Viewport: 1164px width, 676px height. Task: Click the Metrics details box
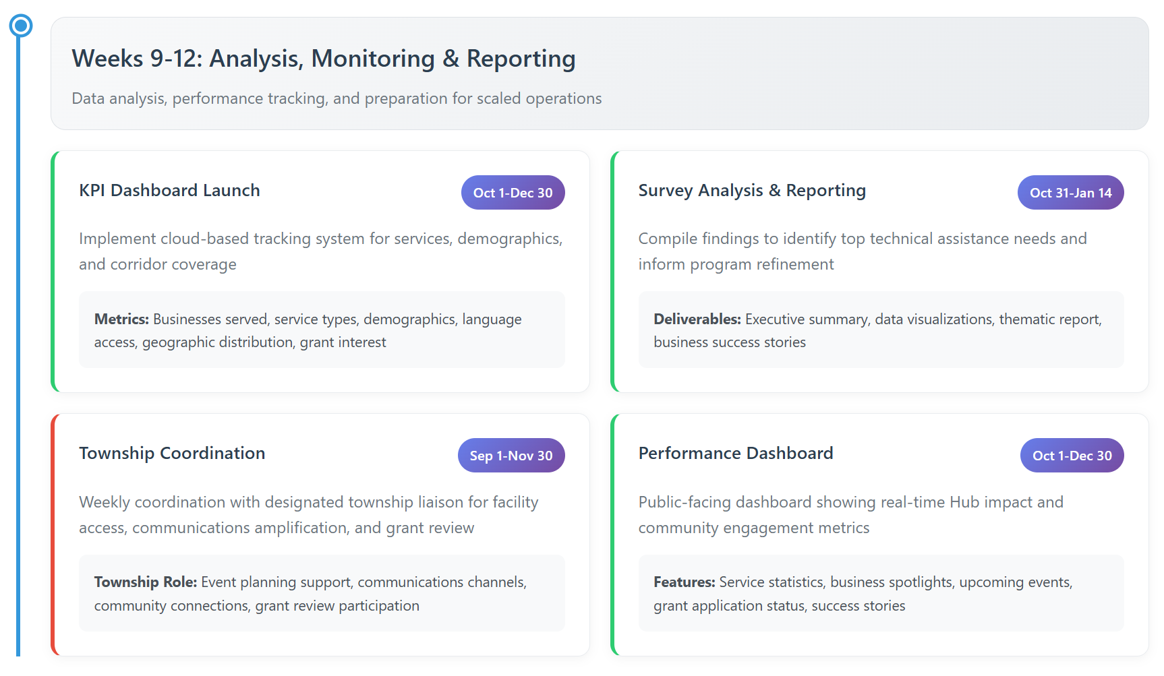pos(322,330)
